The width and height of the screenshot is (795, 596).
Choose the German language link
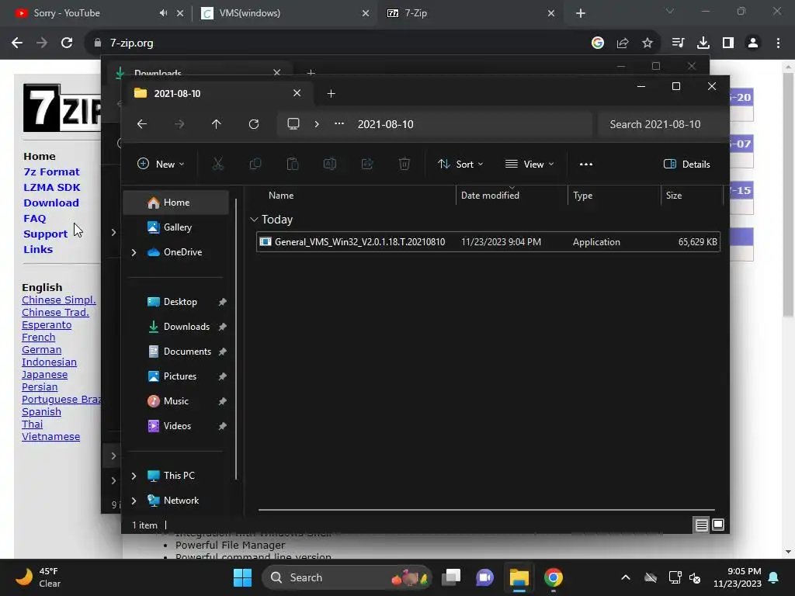(x=42, y=350)
